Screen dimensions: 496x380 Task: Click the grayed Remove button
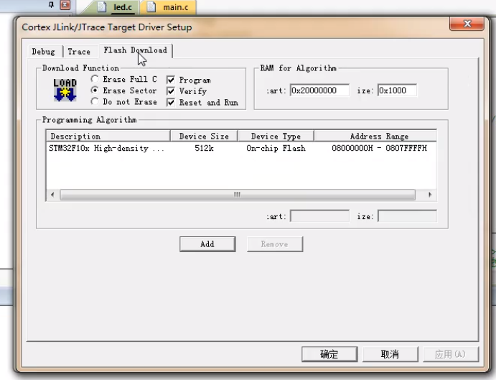click(275, 244)
